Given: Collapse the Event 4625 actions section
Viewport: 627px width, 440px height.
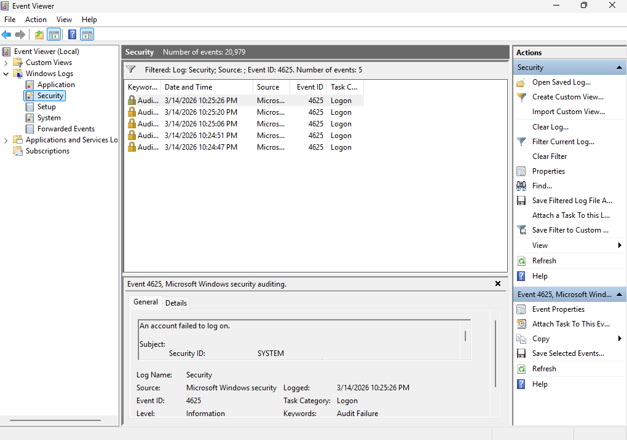Looking at the screenshot, I should (x=620, y=294).
